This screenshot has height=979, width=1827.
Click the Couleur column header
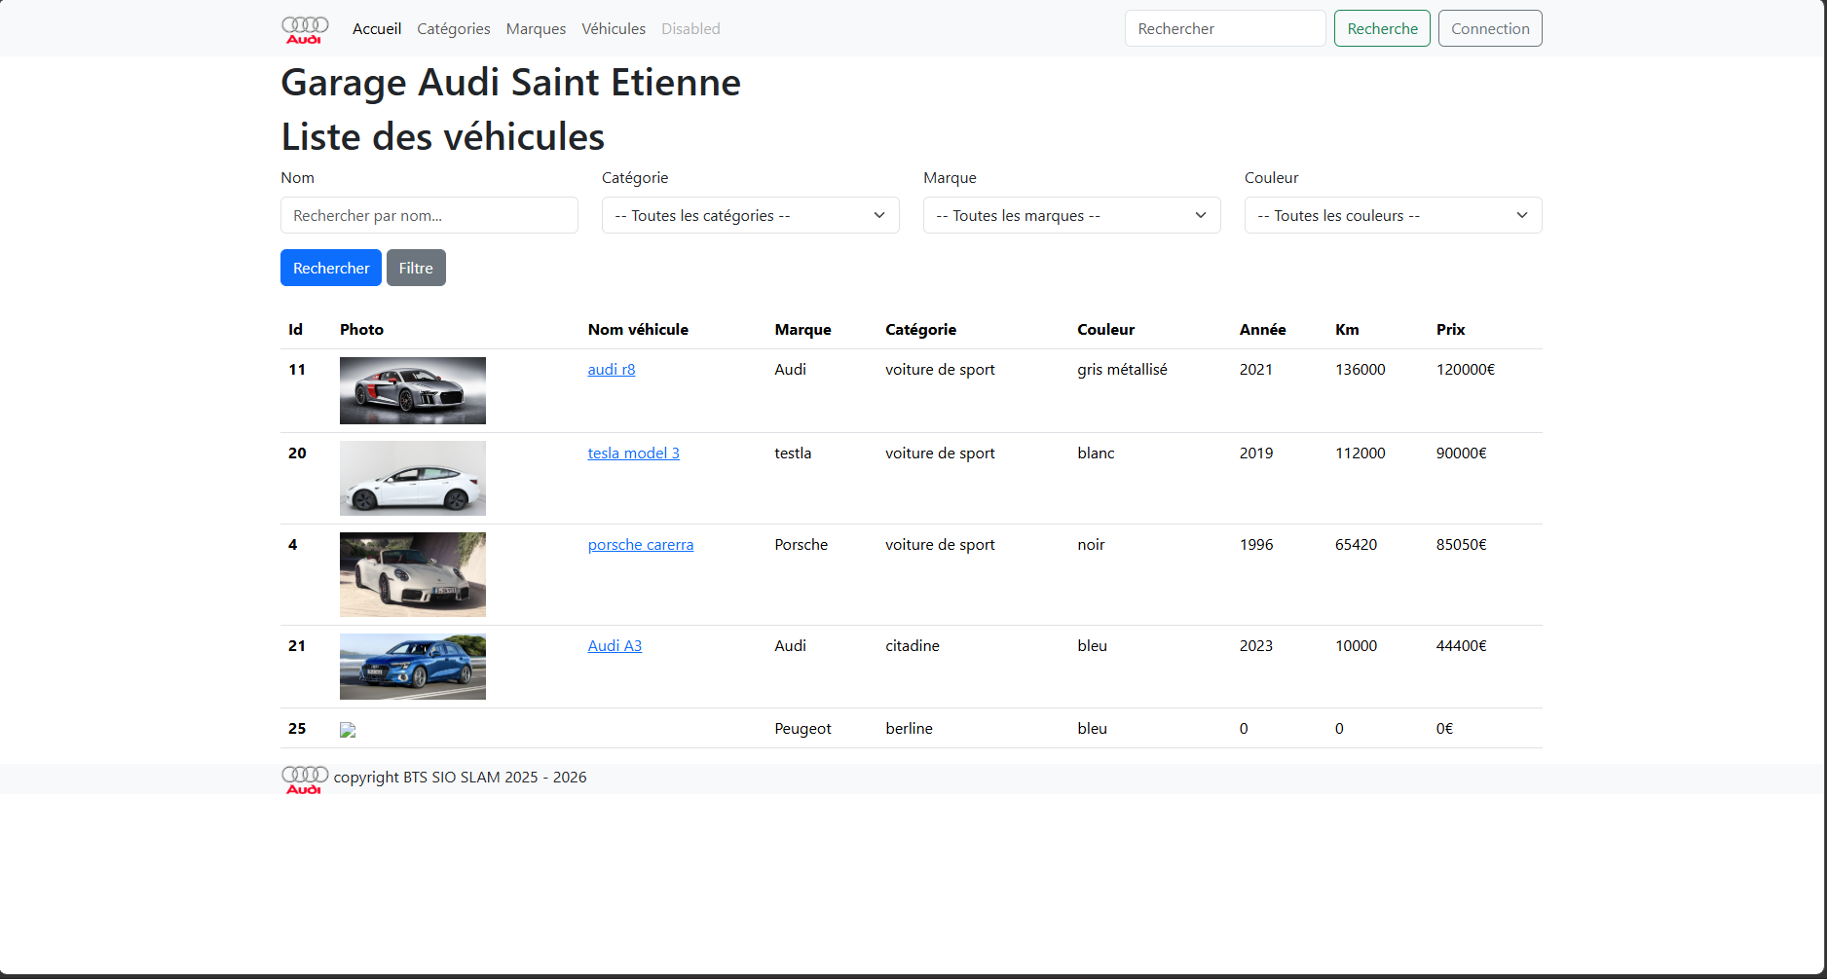point(1105,330)
